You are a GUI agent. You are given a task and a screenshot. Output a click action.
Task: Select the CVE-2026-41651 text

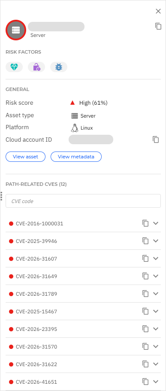pyautogui.click(x=36, y=382)
